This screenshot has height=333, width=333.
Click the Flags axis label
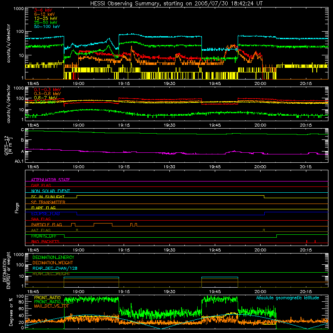17,208
